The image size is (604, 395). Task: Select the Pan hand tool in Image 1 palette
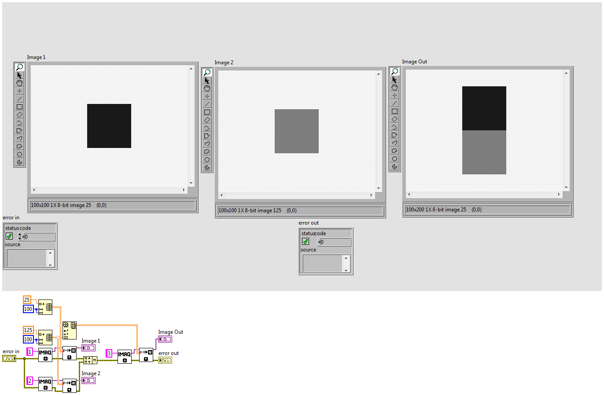pyautogui.click(x=19, y=83)
